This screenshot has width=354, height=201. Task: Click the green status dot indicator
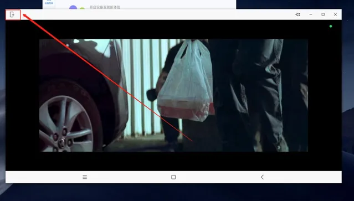point(331,27)
